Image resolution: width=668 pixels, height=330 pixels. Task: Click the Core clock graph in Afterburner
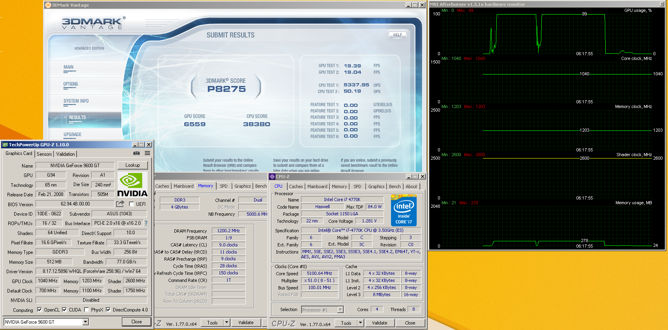point(546,82)
